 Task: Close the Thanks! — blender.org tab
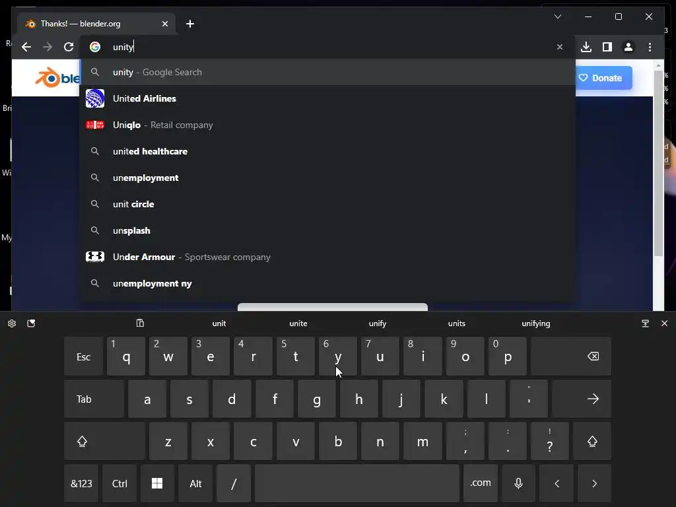(164, 24)
